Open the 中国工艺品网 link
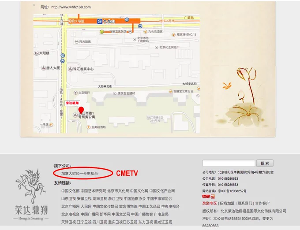Screen dimensions: 300x230 point(149,207)
